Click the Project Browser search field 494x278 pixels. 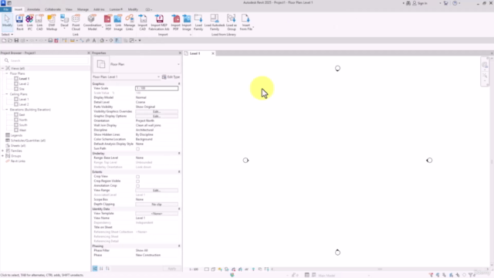click(46, 60)
